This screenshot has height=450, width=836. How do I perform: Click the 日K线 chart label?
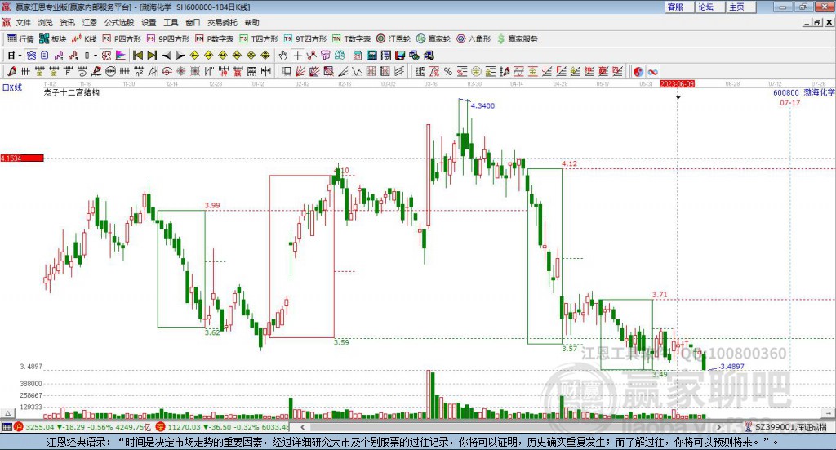click(12, 88)
